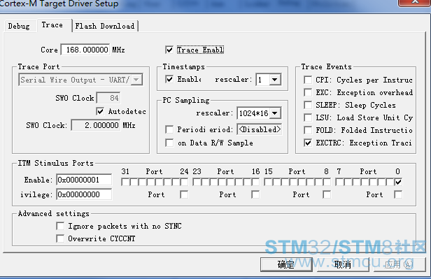This screenshot has height=279, width=431.
Task: Toggle SWO Clock Autodetect checkbox
Action: click(x=100, y=111)
